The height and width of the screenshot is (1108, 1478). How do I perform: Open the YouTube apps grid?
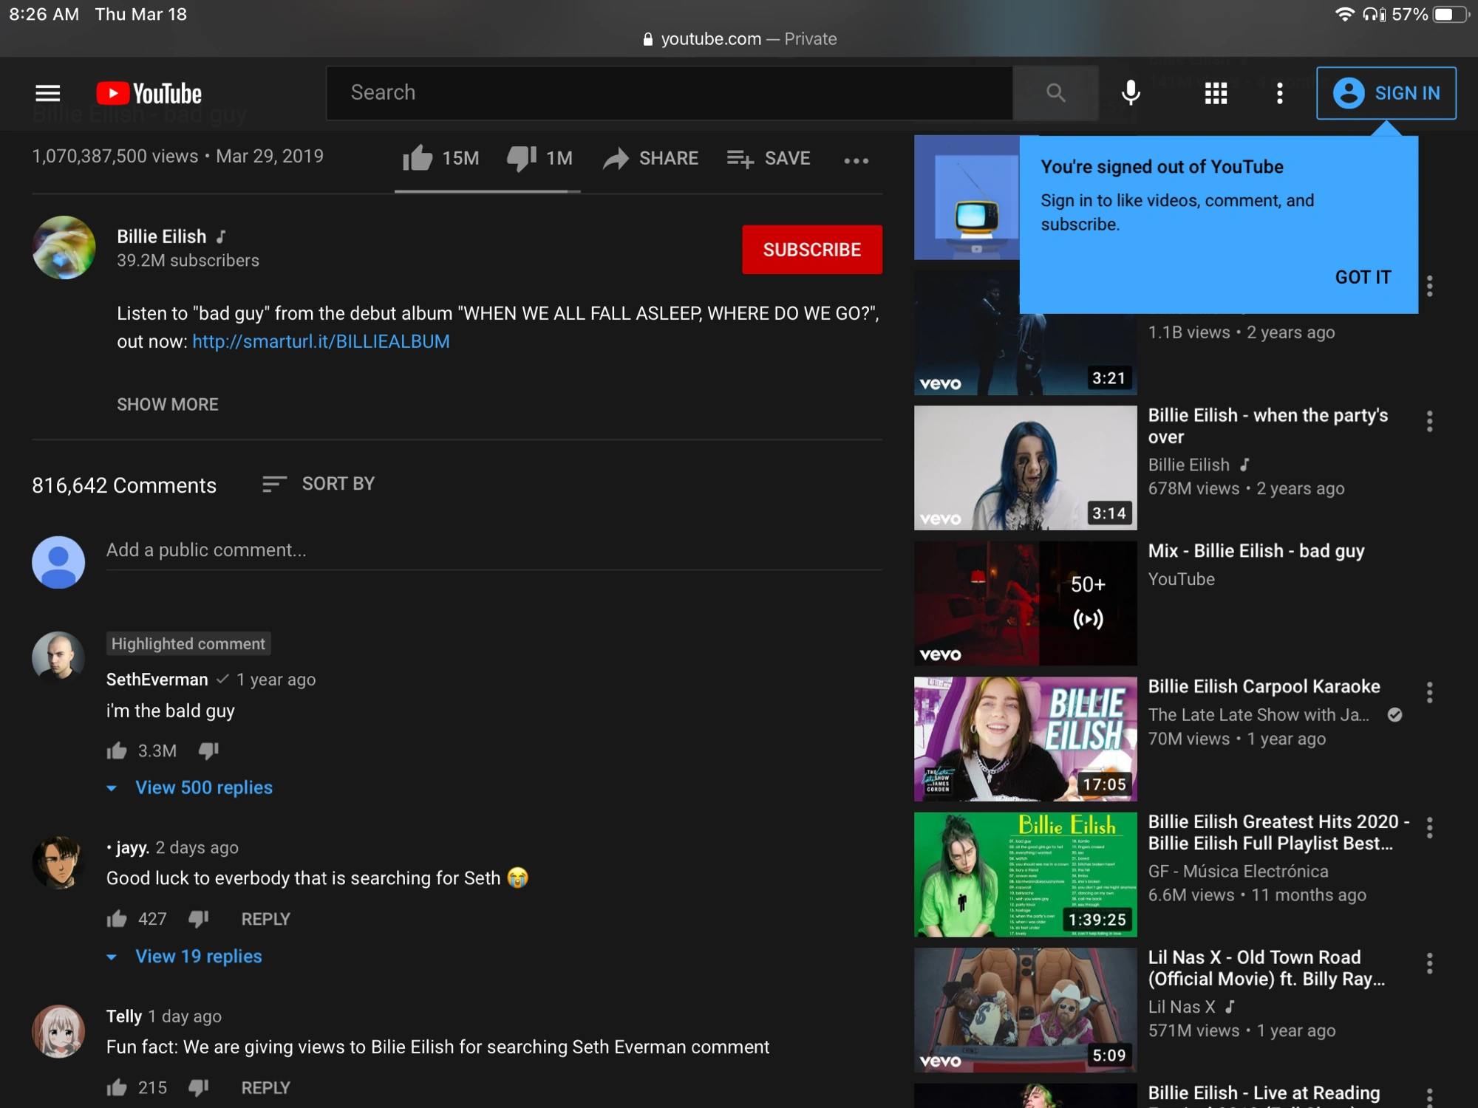coord(1216,93)
